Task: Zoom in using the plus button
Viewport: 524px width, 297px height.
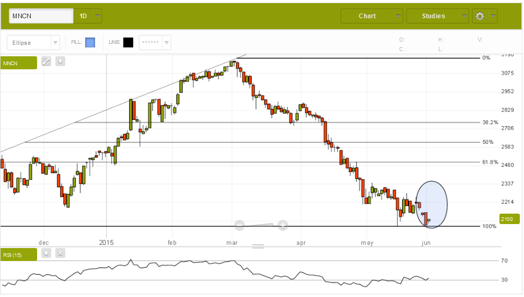Action: pos(283,225)
